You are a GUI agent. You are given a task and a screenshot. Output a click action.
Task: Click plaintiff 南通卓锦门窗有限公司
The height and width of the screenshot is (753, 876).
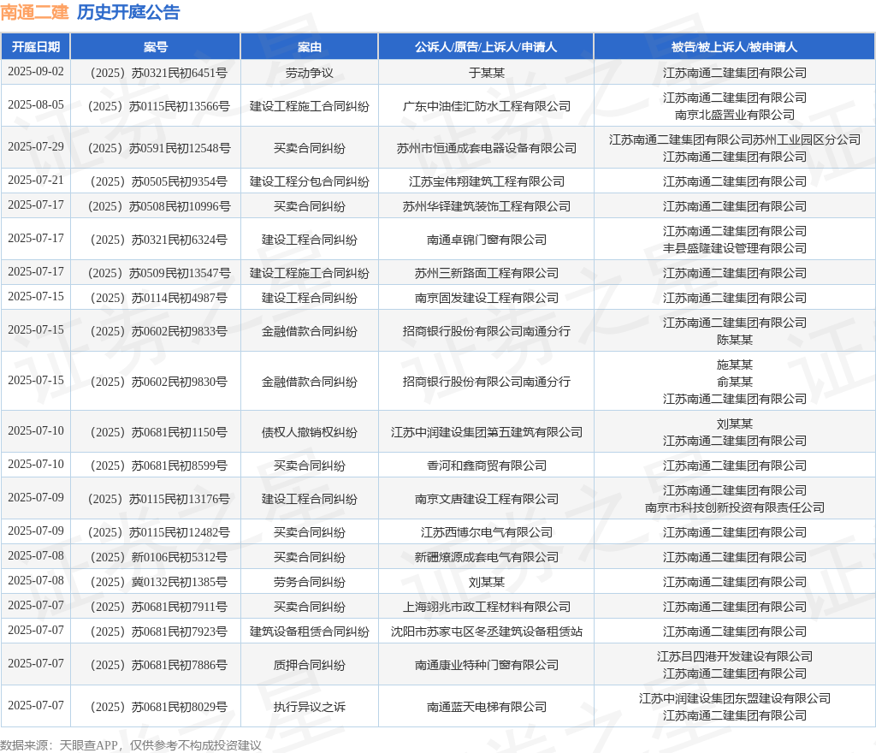point(486,240)
